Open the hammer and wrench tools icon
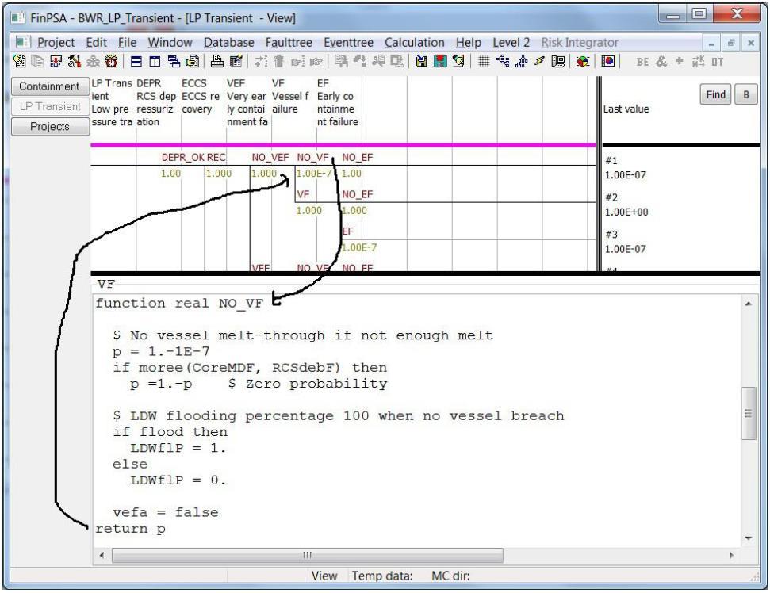Image resolution: width=770 pixels, height=593 pixels. [x=75, y=61]
